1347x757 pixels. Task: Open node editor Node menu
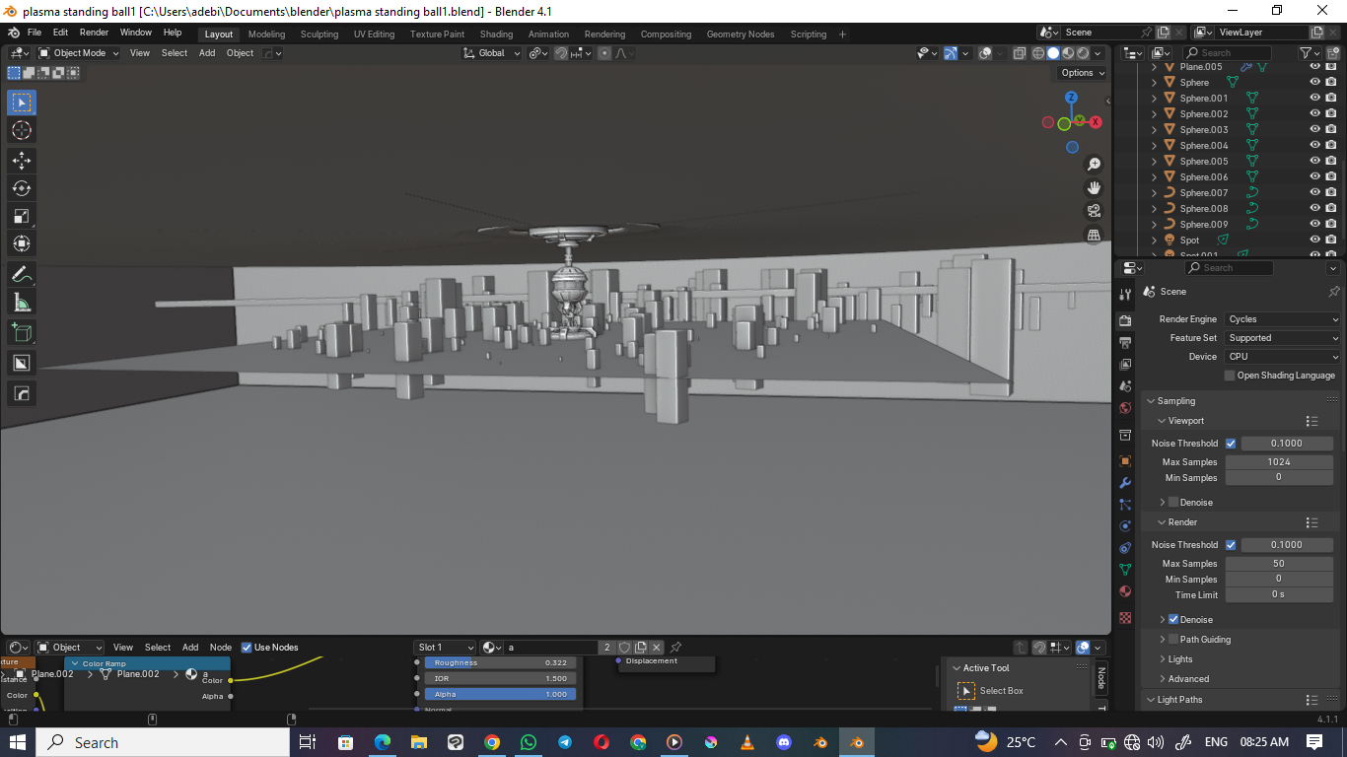[x=221, y=648]
